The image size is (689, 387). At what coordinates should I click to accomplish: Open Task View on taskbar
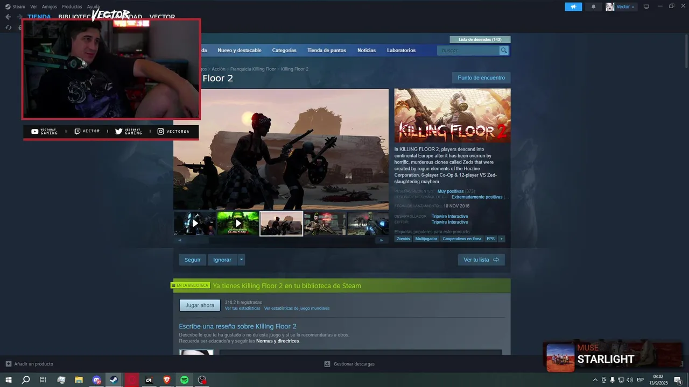[x=43, y=380]
